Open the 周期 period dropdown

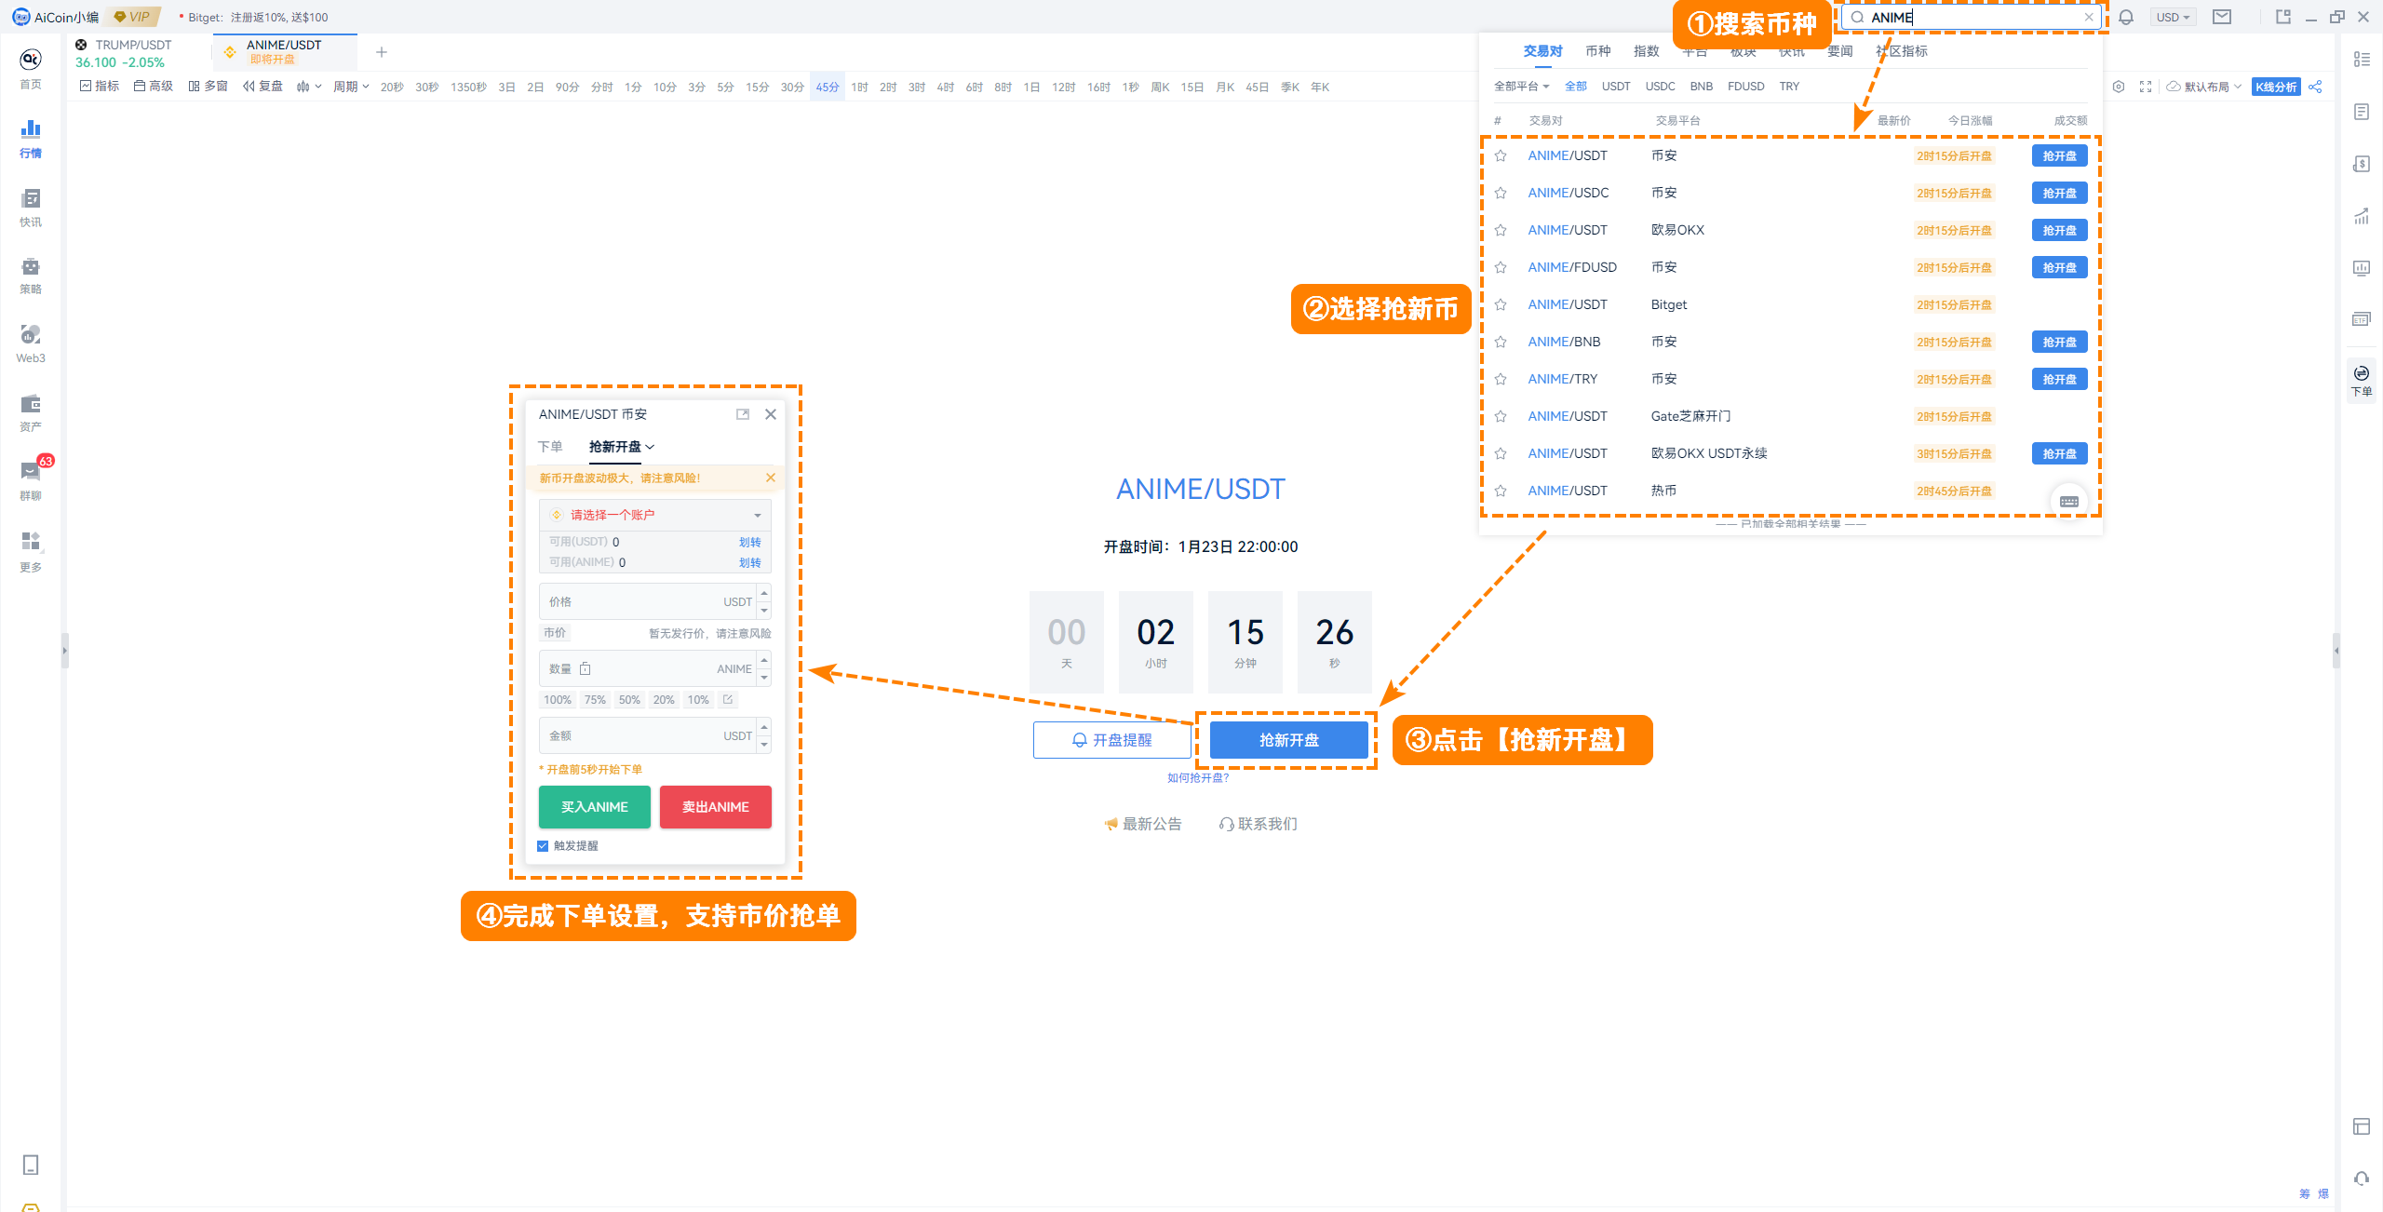pyautogui.click(x=351, y=87)
